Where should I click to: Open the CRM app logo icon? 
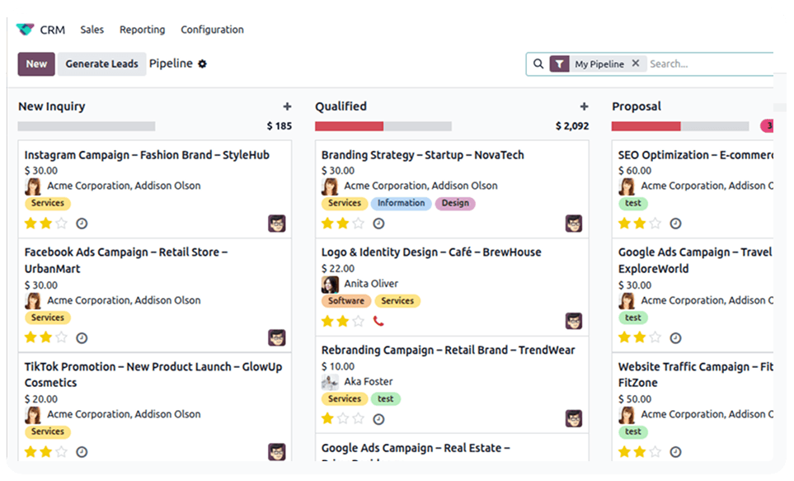(25, 30)
